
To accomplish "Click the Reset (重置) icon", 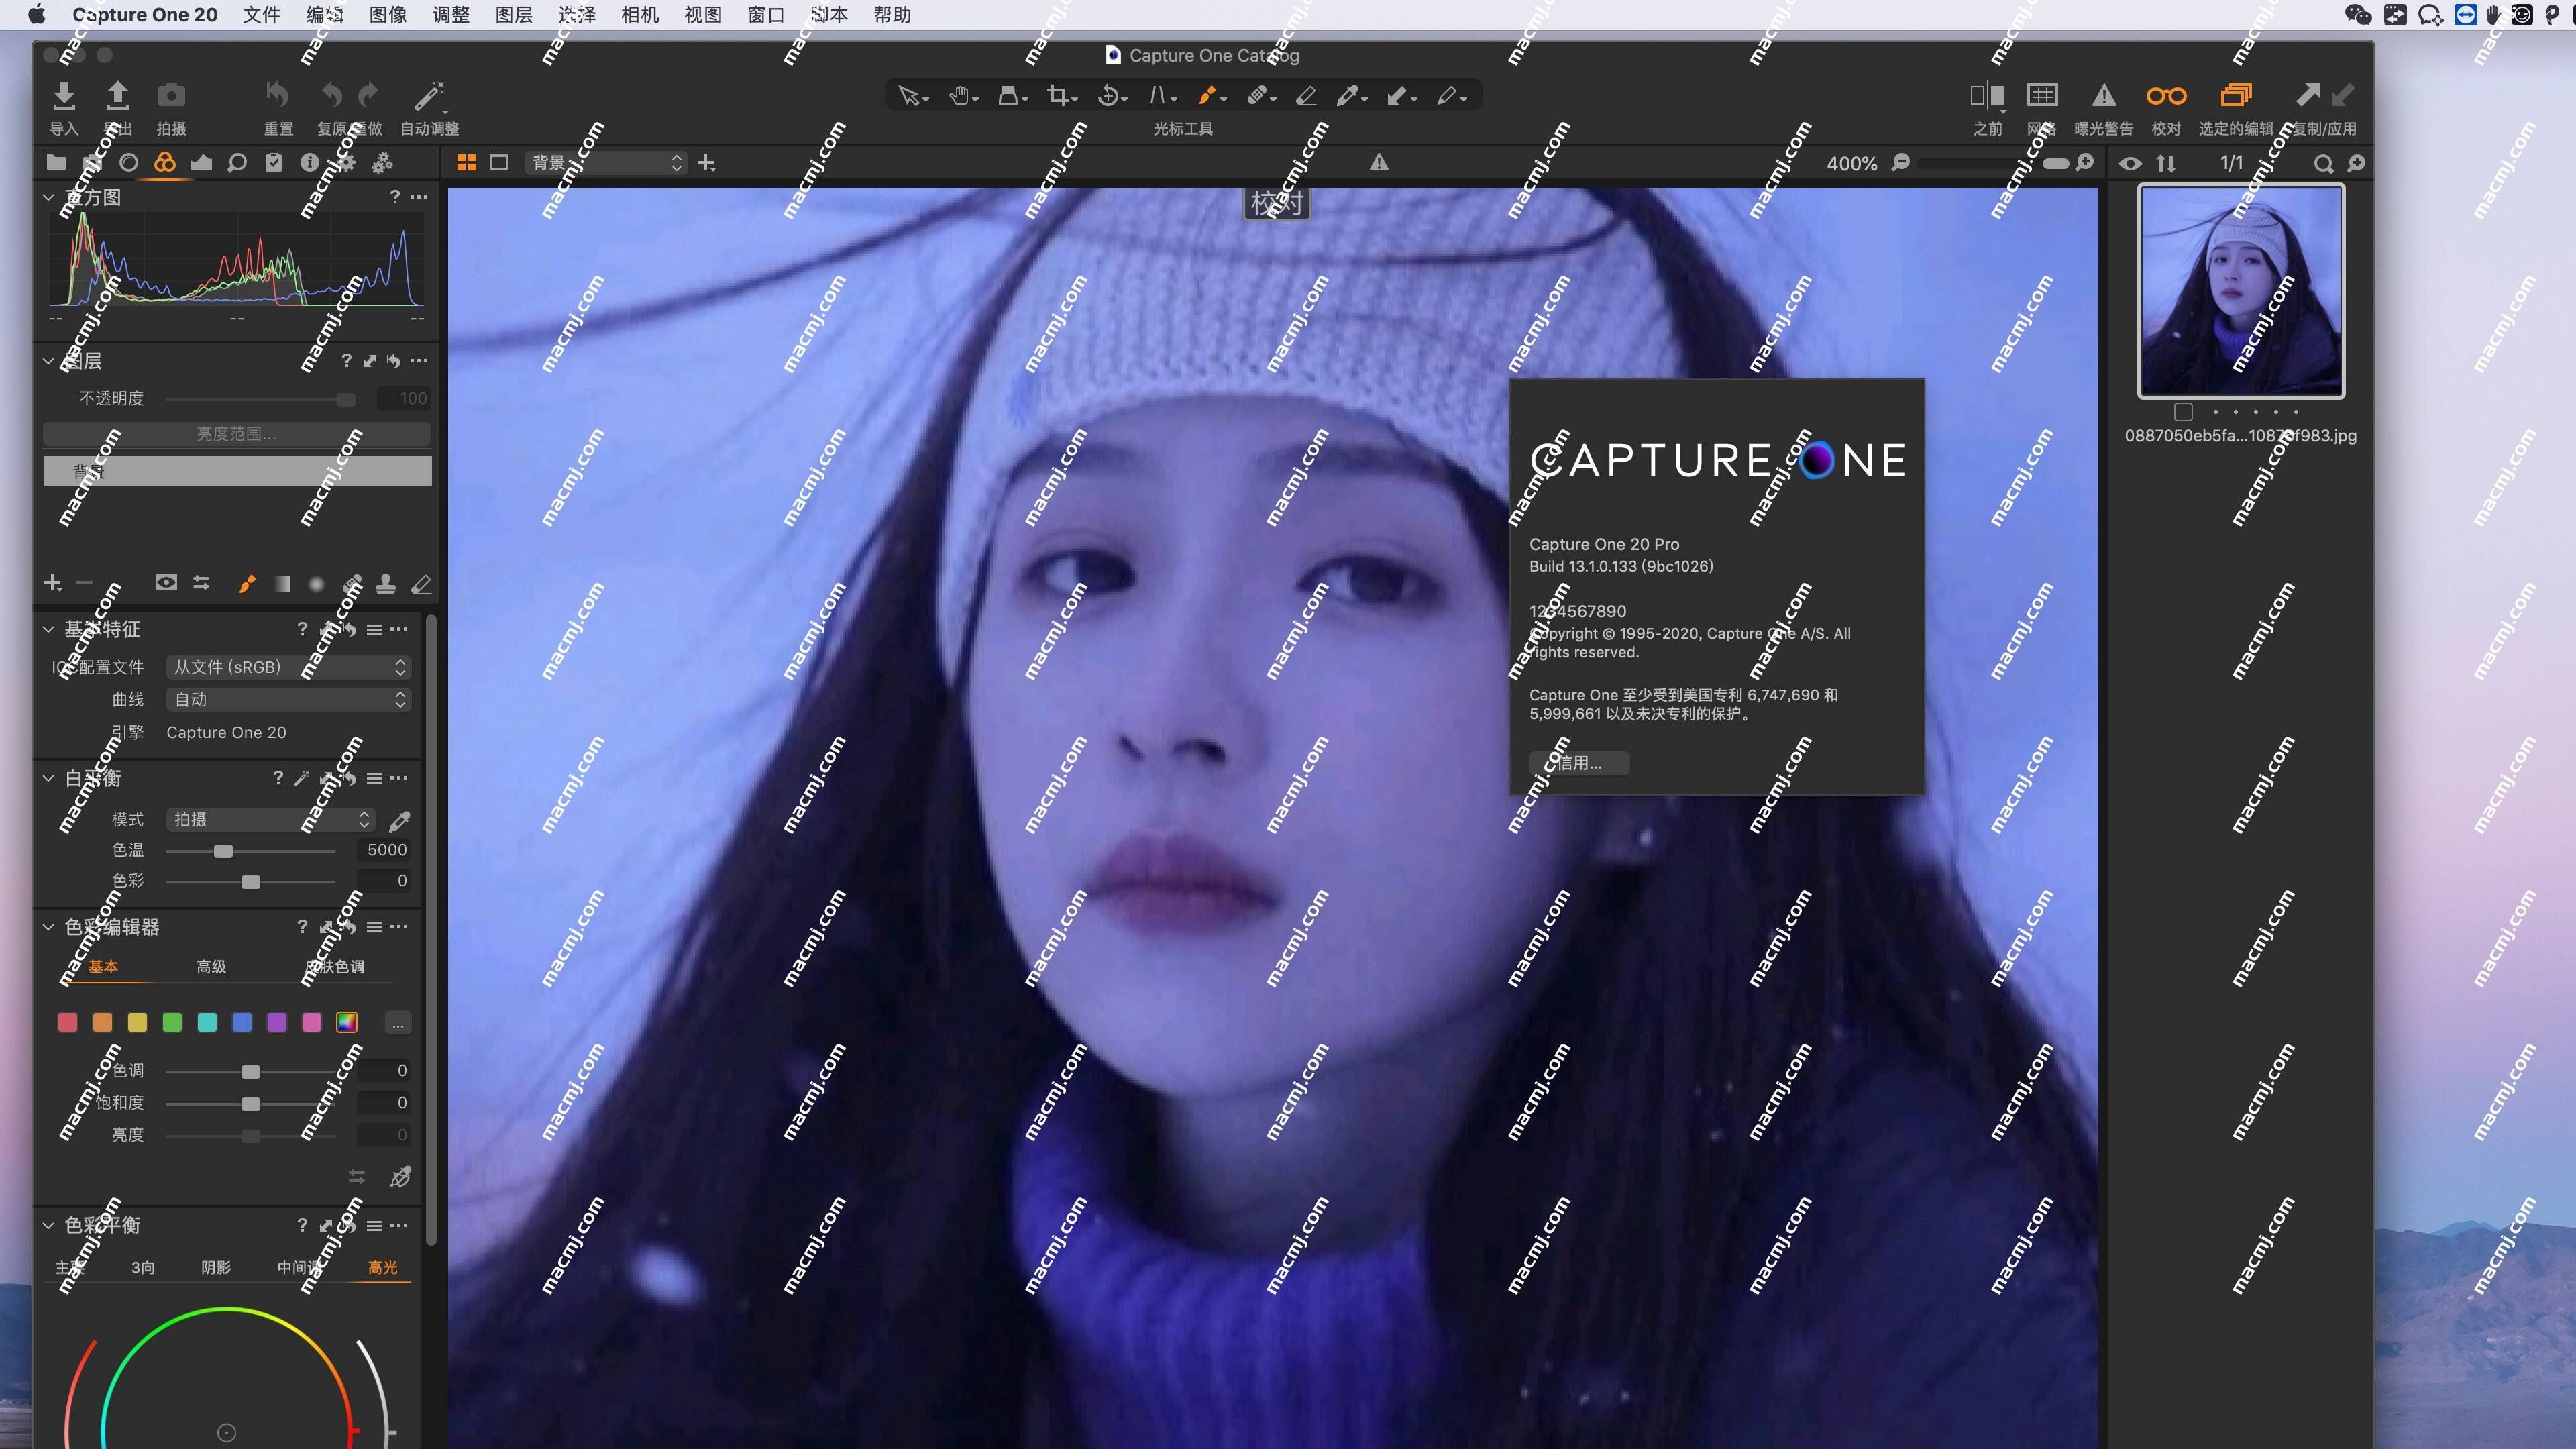I will click(277, 96).
